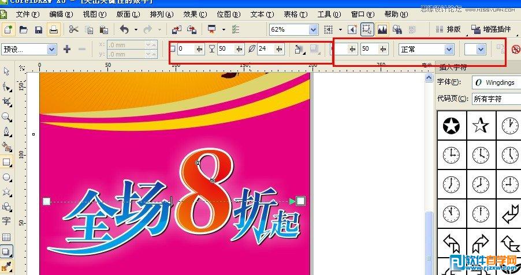Screen dimensions: 521x275
Task: Click the feathering slider button beside 24
Action: click(x=279, y=49)
